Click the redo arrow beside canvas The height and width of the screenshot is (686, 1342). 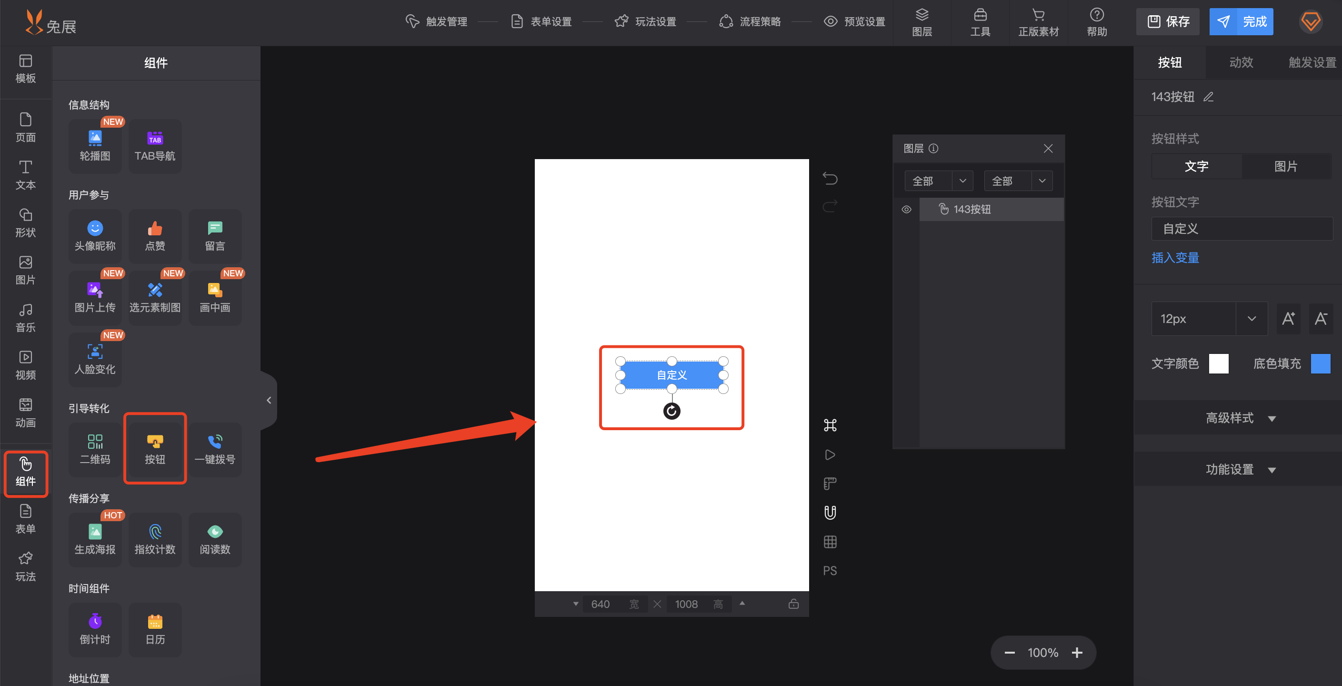pos(830,206)
